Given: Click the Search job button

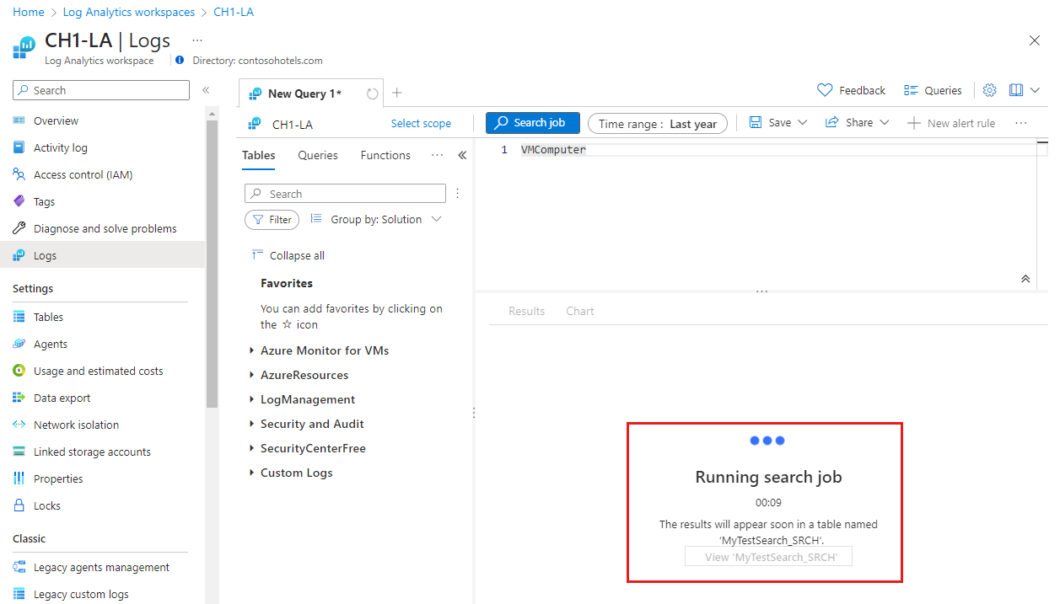Looking at the screenshot, I should click(533, 123).
